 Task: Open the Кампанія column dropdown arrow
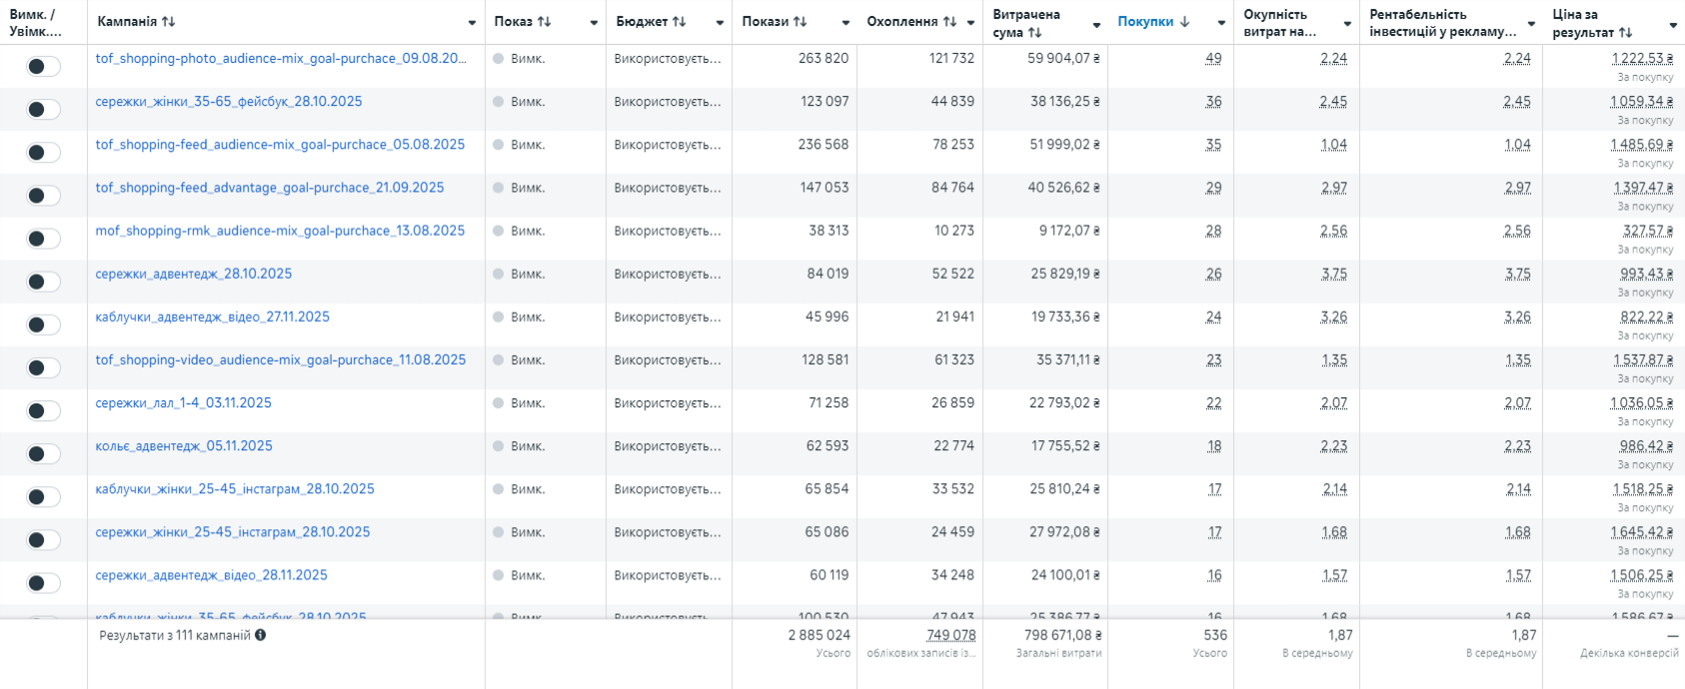[x=472, y=23]
